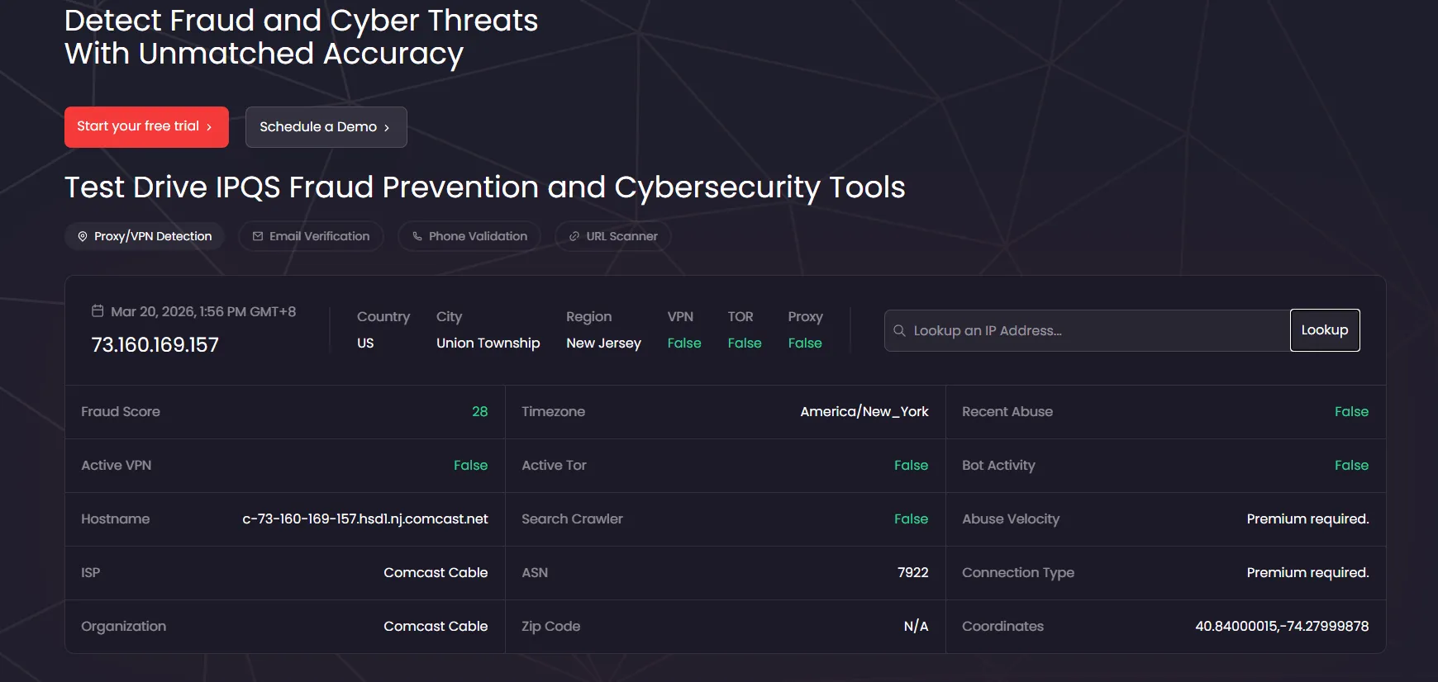Click the calendar icon beside the date
Viewport: 1438px width, 682px height.
click(x=98, y=311)
